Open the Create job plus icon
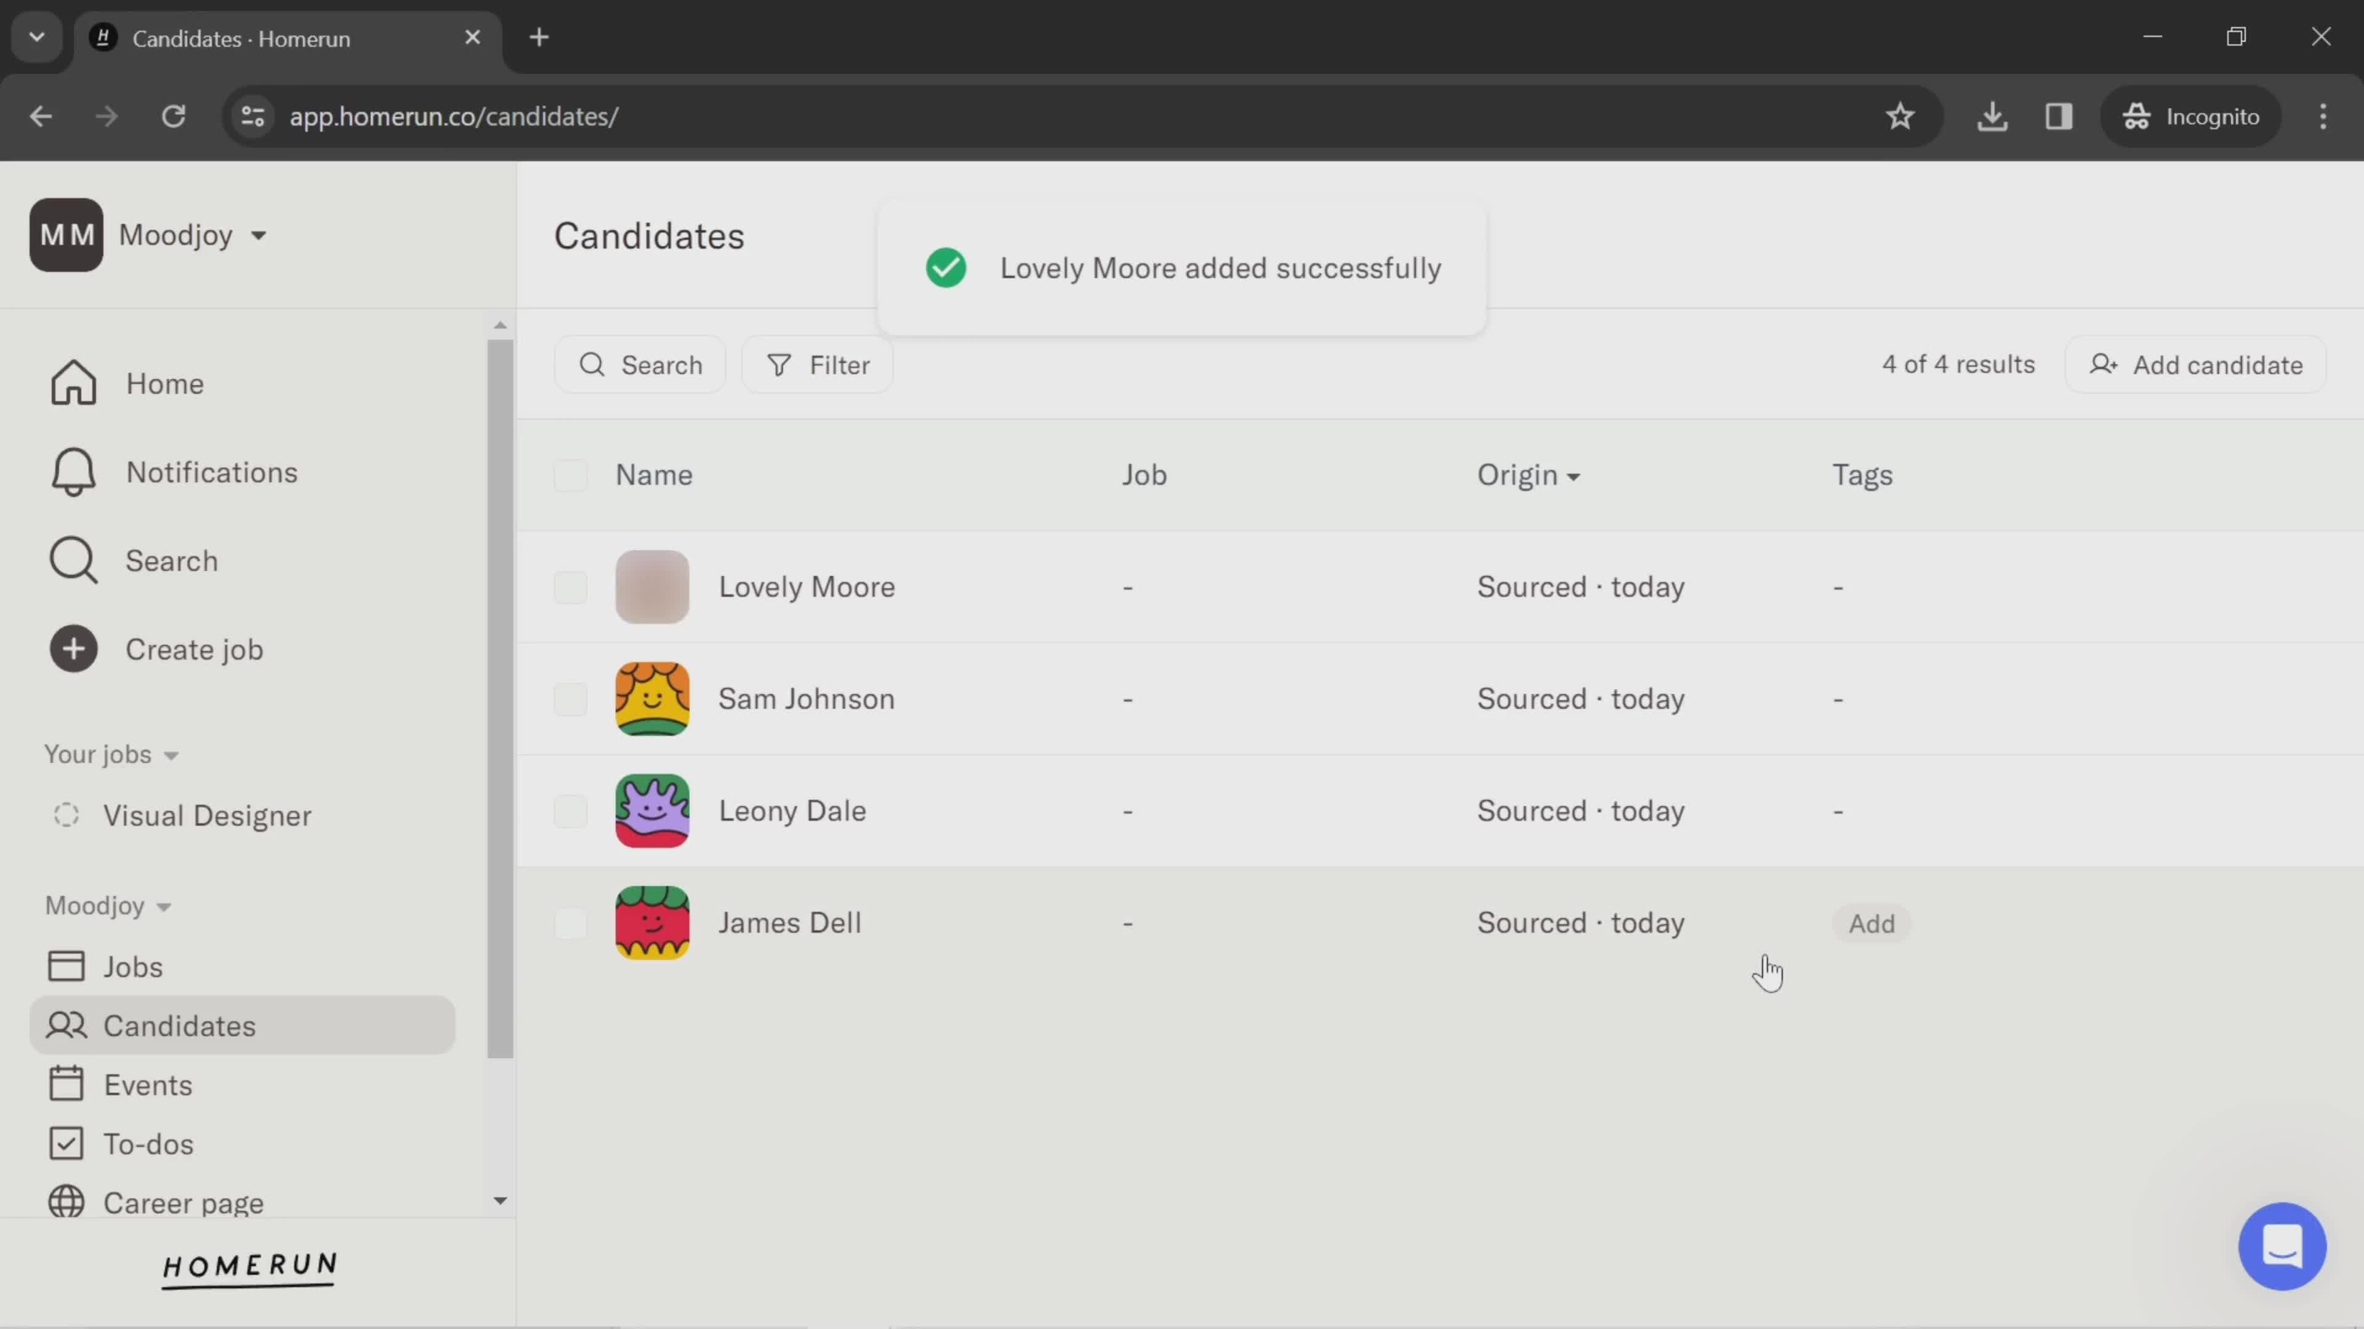 71,649
